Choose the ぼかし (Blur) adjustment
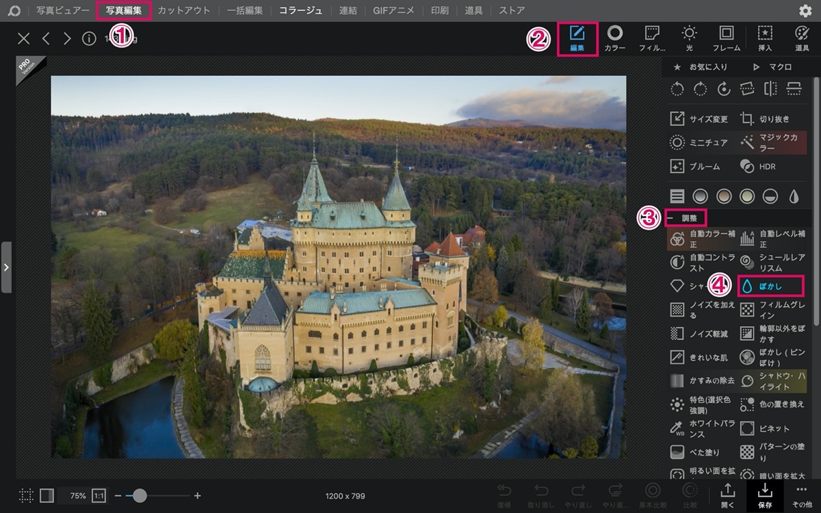 pos(770,285)
